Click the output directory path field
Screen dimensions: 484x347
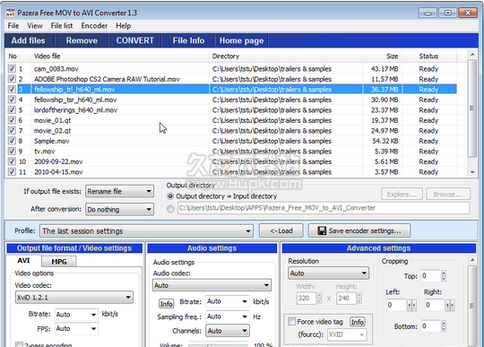tap(324, 208)
